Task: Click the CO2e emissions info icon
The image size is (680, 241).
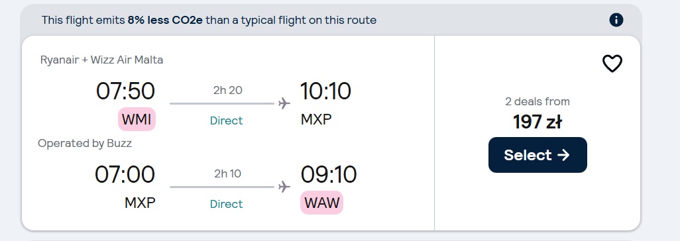Action: 616,20
